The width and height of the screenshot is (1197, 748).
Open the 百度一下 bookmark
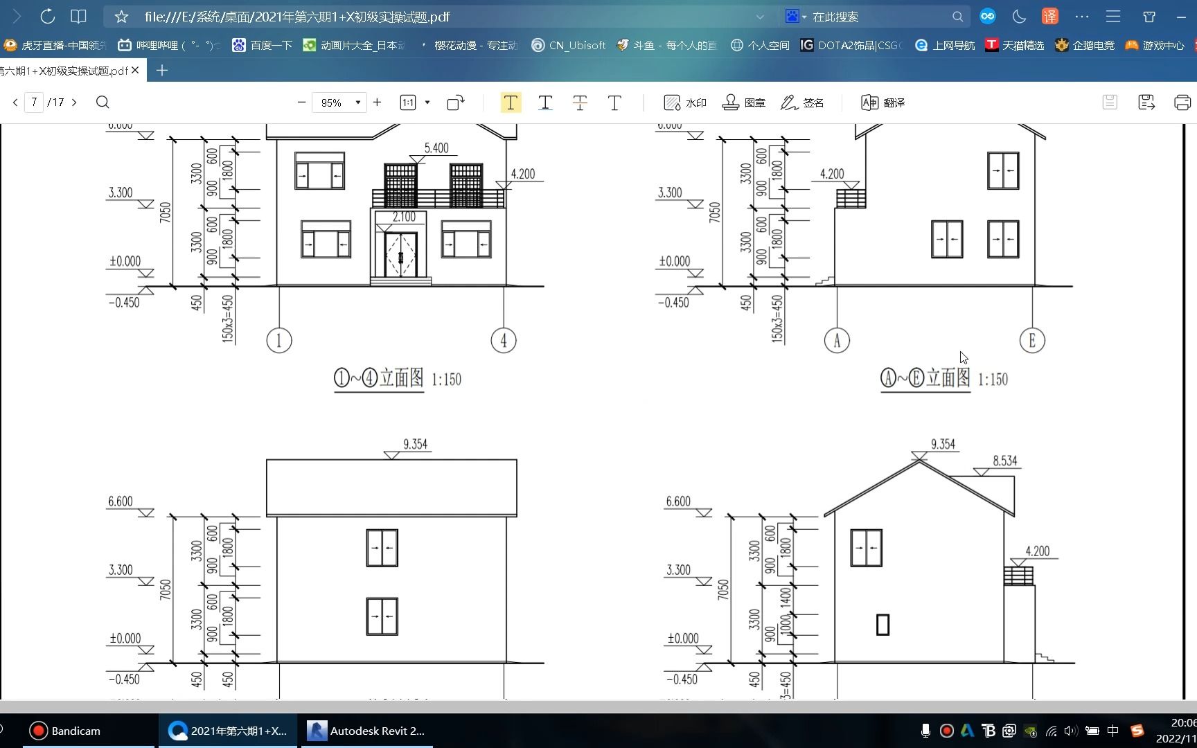[262, 44]
